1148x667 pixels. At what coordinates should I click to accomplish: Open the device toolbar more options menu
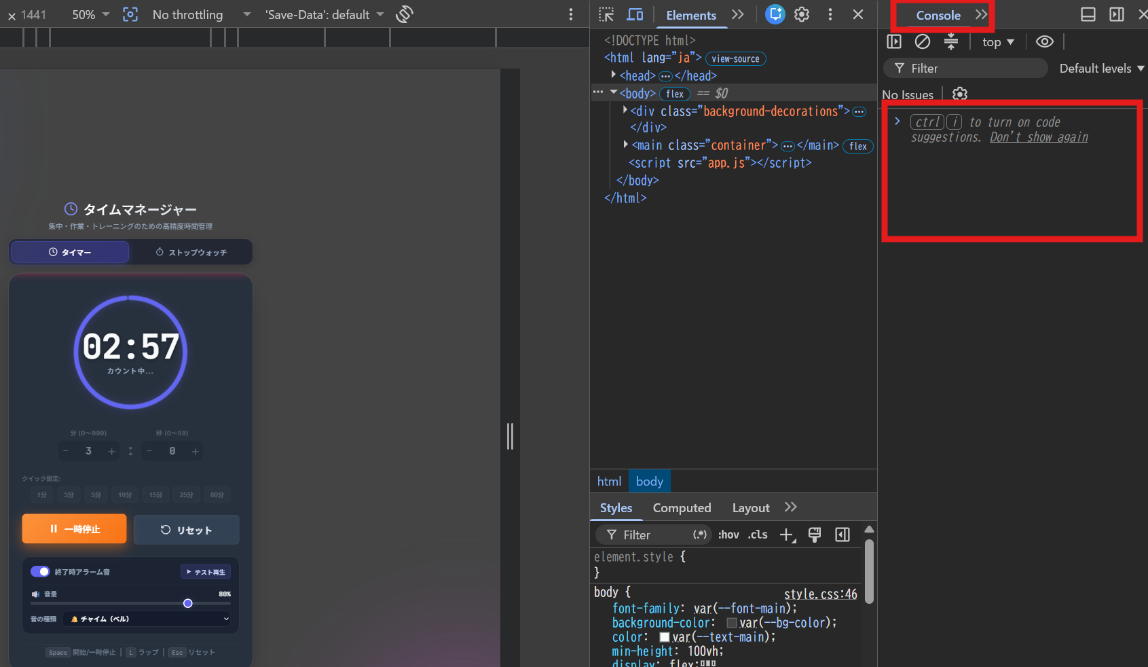[x=571, y=14]
